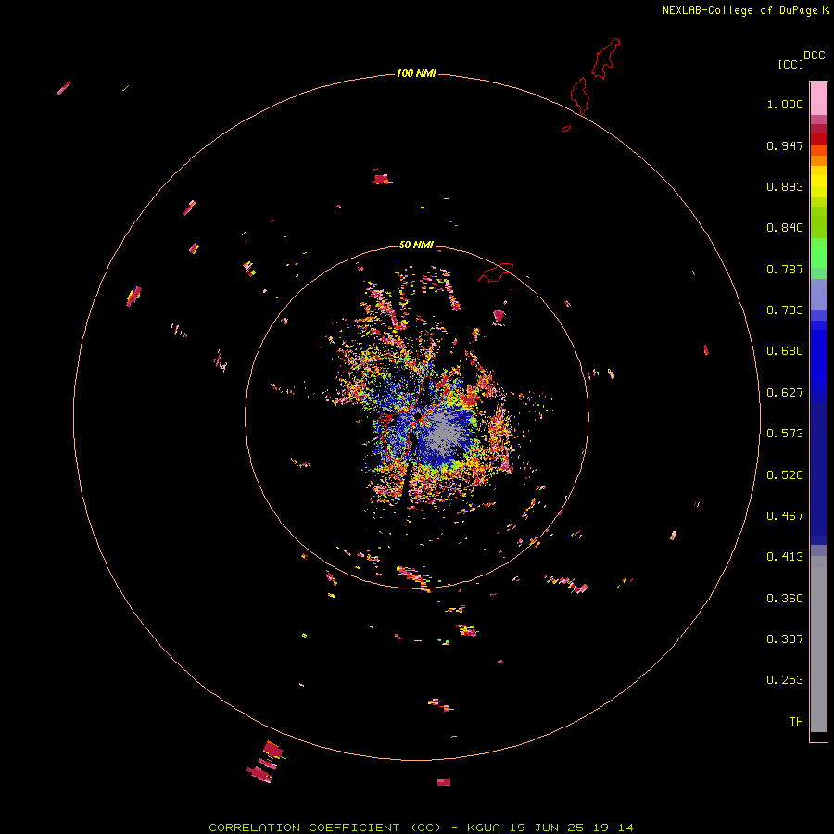Click the [CC] legend unit label
Image resolution: width=834 pixels, height=834 pixels.
(790, 64)
